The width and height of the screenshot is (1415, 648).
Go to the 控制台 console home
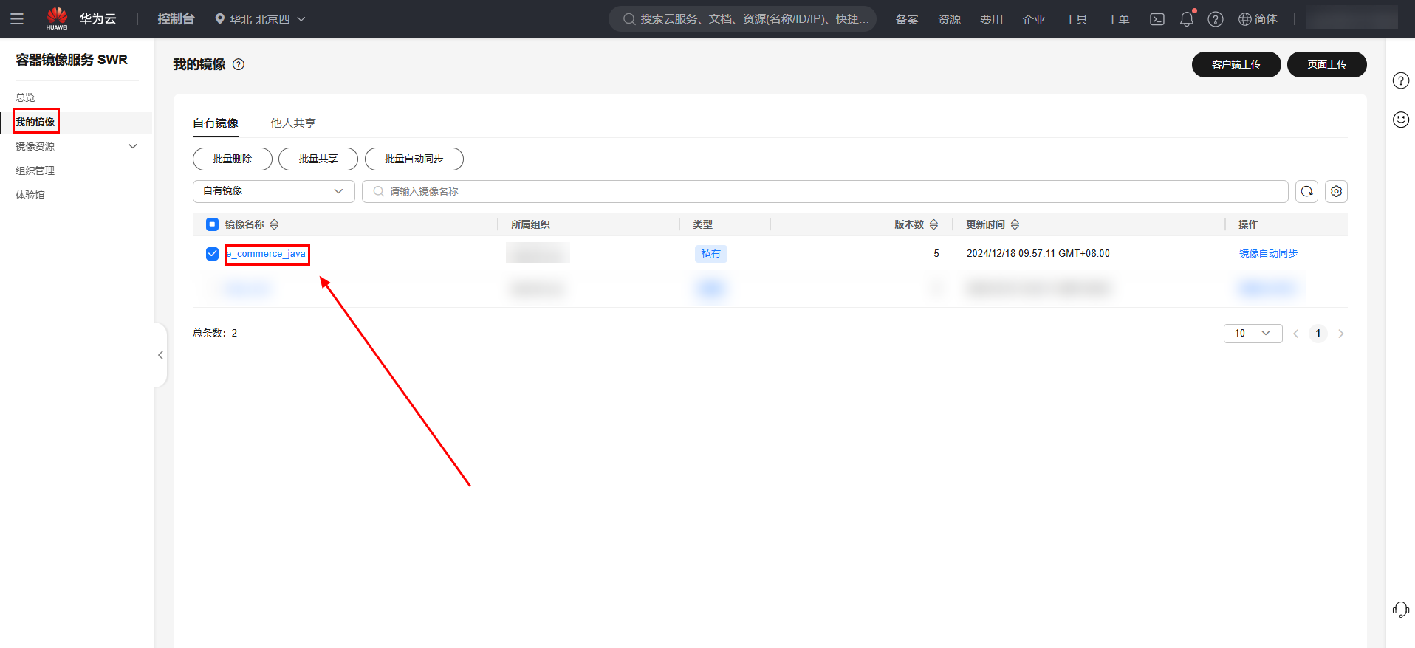click(176, 19)
